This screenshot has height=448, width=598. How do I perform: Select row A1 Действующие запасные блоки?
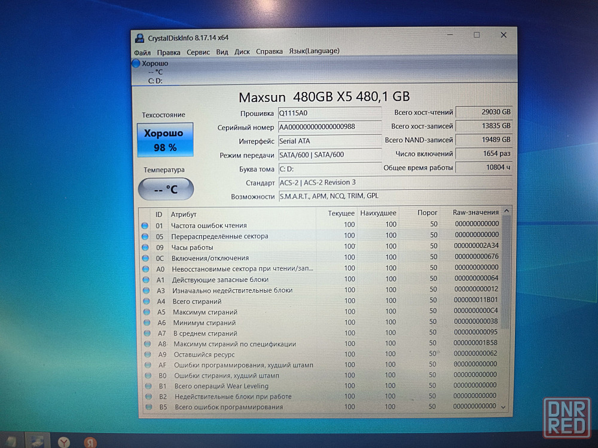click(320, 279)
